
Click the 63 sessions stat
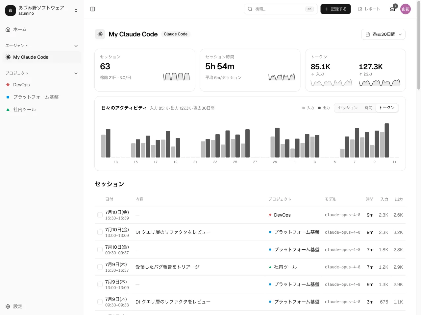(105, 66)
